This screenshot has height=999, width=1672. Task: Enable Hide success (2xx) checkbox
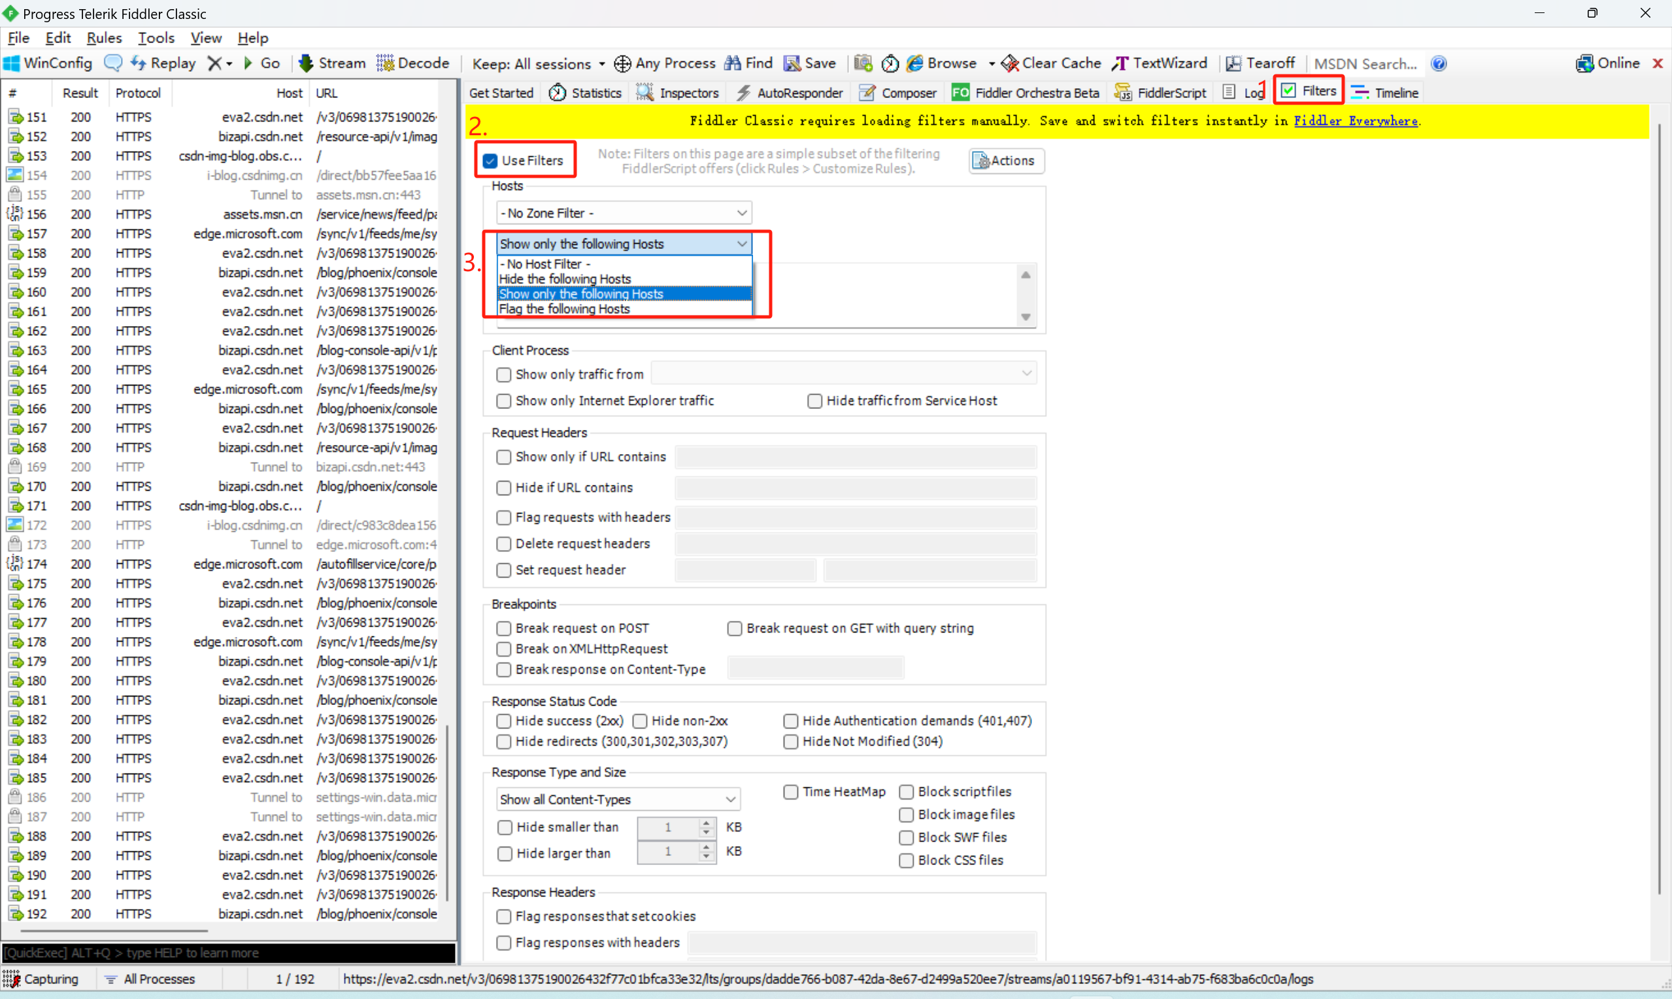point(504,721)
